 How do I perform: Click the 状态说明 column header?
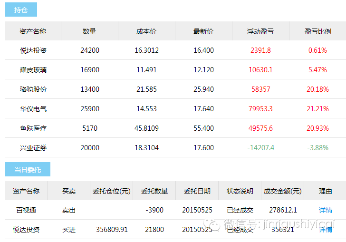point(240,191)
